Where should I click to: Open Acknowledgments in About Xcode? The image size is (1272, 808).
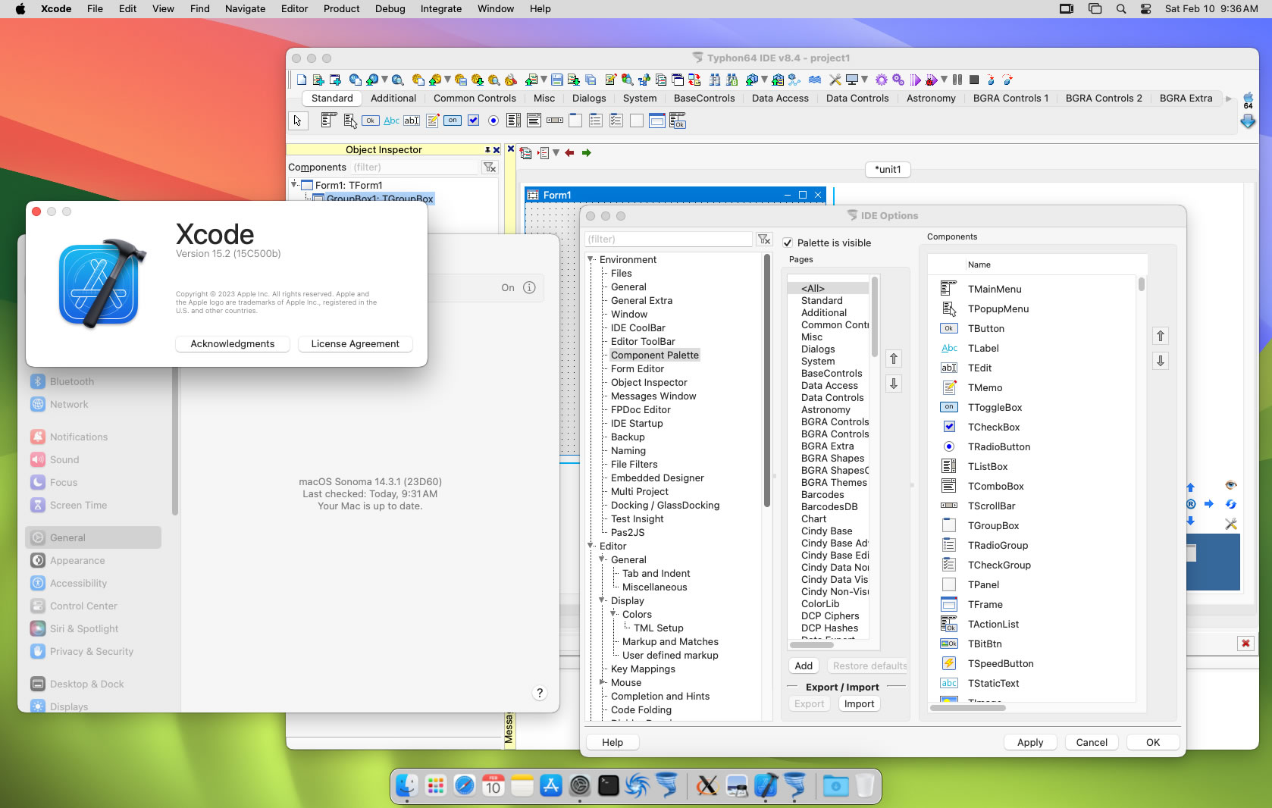click(233, 343)
